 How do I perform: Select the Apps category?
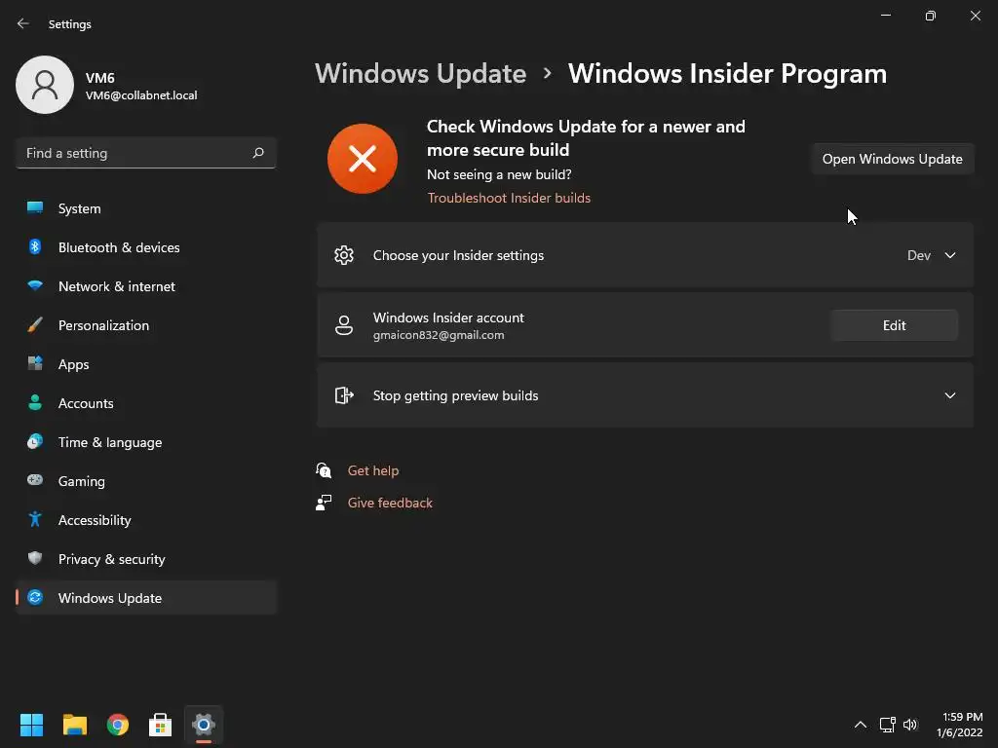[146, 364]
